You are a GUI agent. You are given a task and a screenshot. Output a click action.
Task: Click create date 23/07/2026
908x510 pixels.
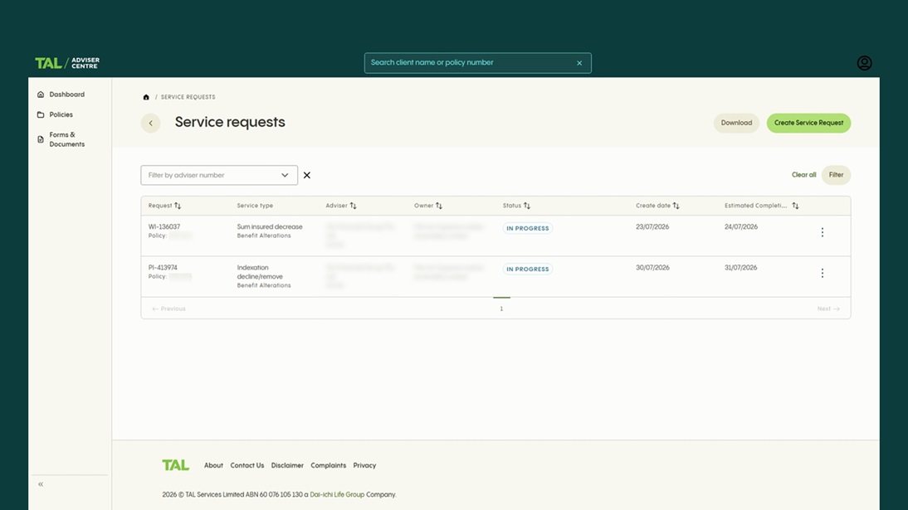coord(652,227)
